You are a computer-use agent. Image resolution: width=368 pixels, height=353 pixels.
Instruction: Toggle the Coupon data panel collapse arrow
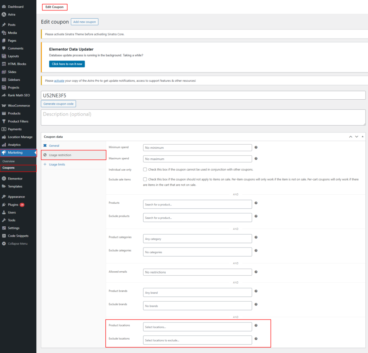coord(363,137)
